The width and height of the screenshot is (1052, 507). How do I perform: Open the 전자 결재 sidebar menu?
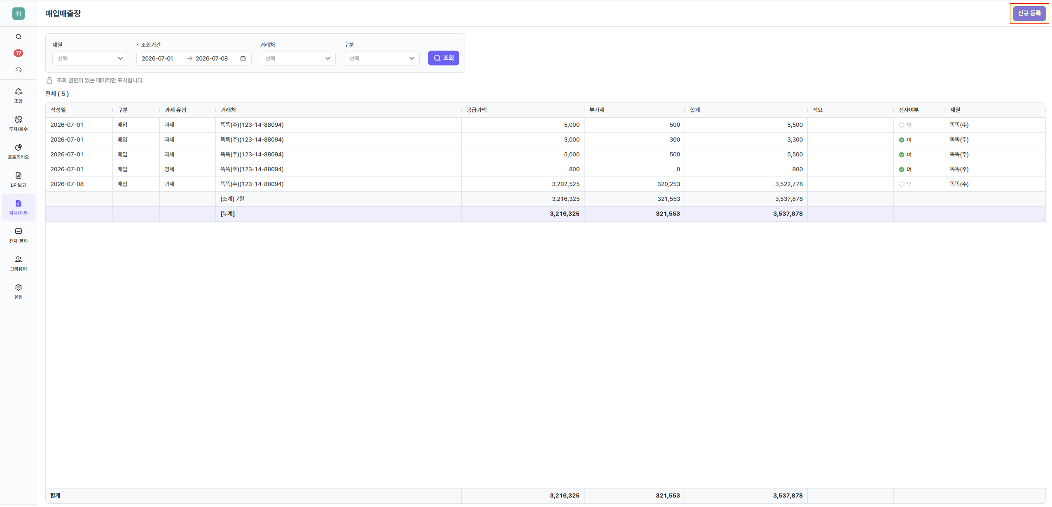pyautogui.click(x=19, y=235)
